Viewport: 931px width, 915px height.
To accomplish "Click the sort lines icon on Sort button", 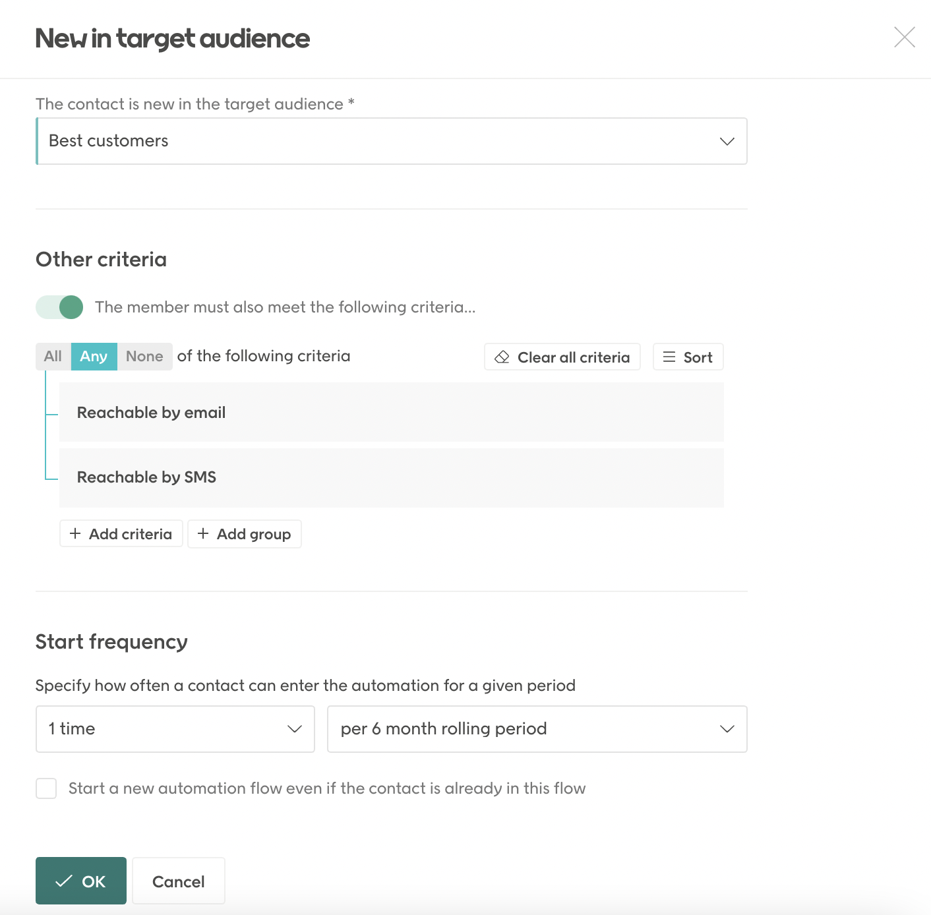I will 669,357.
